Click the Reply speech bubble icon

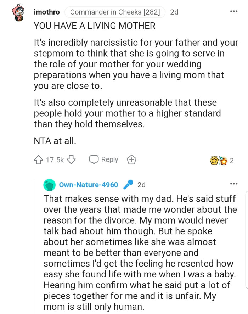click(x=93, y=159)
